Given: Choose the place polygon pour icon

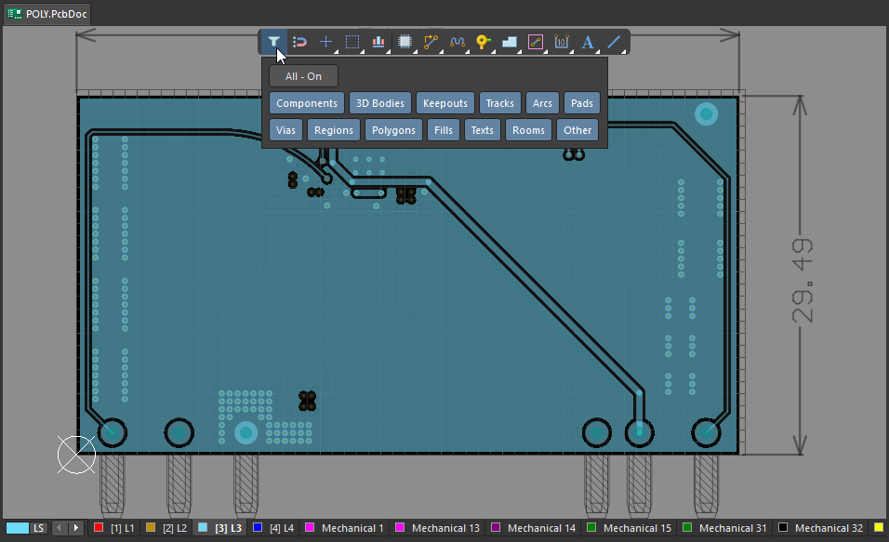Looking at the screenshot, I should pyautogui.click(x=510, y=42).
